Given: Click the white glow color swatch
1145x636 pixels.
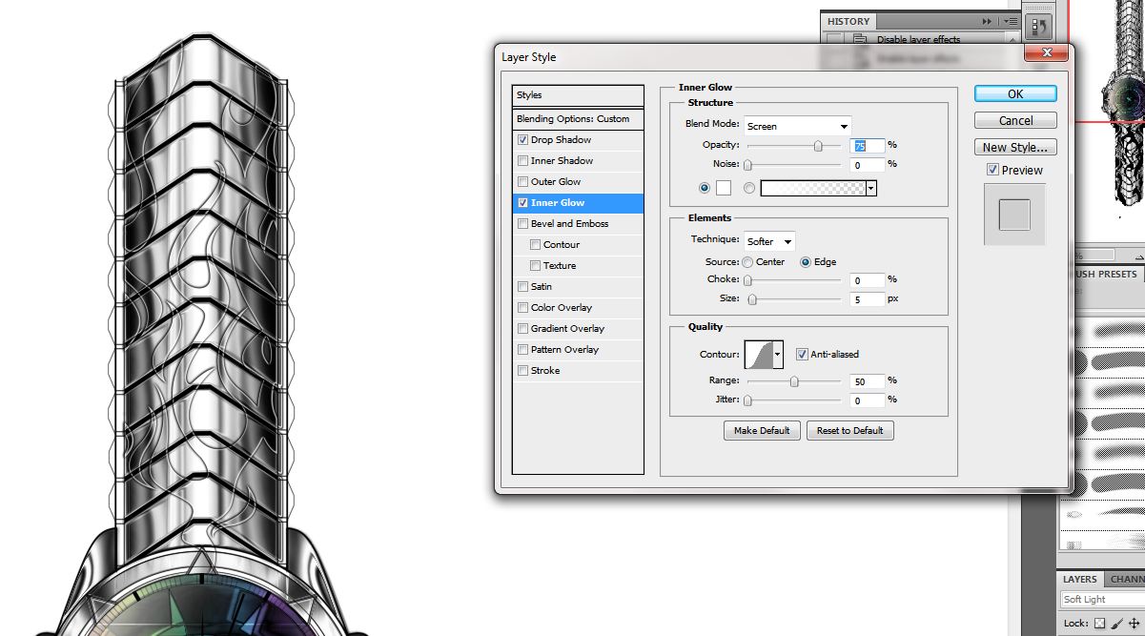Looking at the screenshot, I should coord(724,189).
